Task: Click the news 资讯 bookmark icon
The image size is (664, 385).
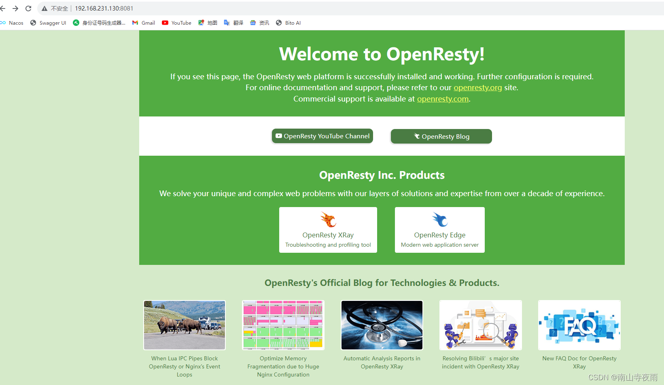Action: coord(253,23)
